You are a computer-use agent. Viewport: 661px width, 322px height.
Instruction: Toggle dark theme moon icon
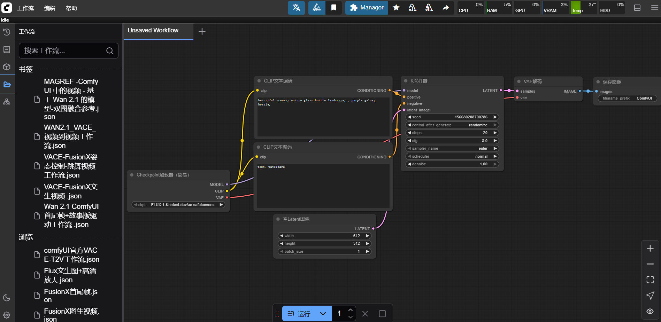(x=7, y=298)
